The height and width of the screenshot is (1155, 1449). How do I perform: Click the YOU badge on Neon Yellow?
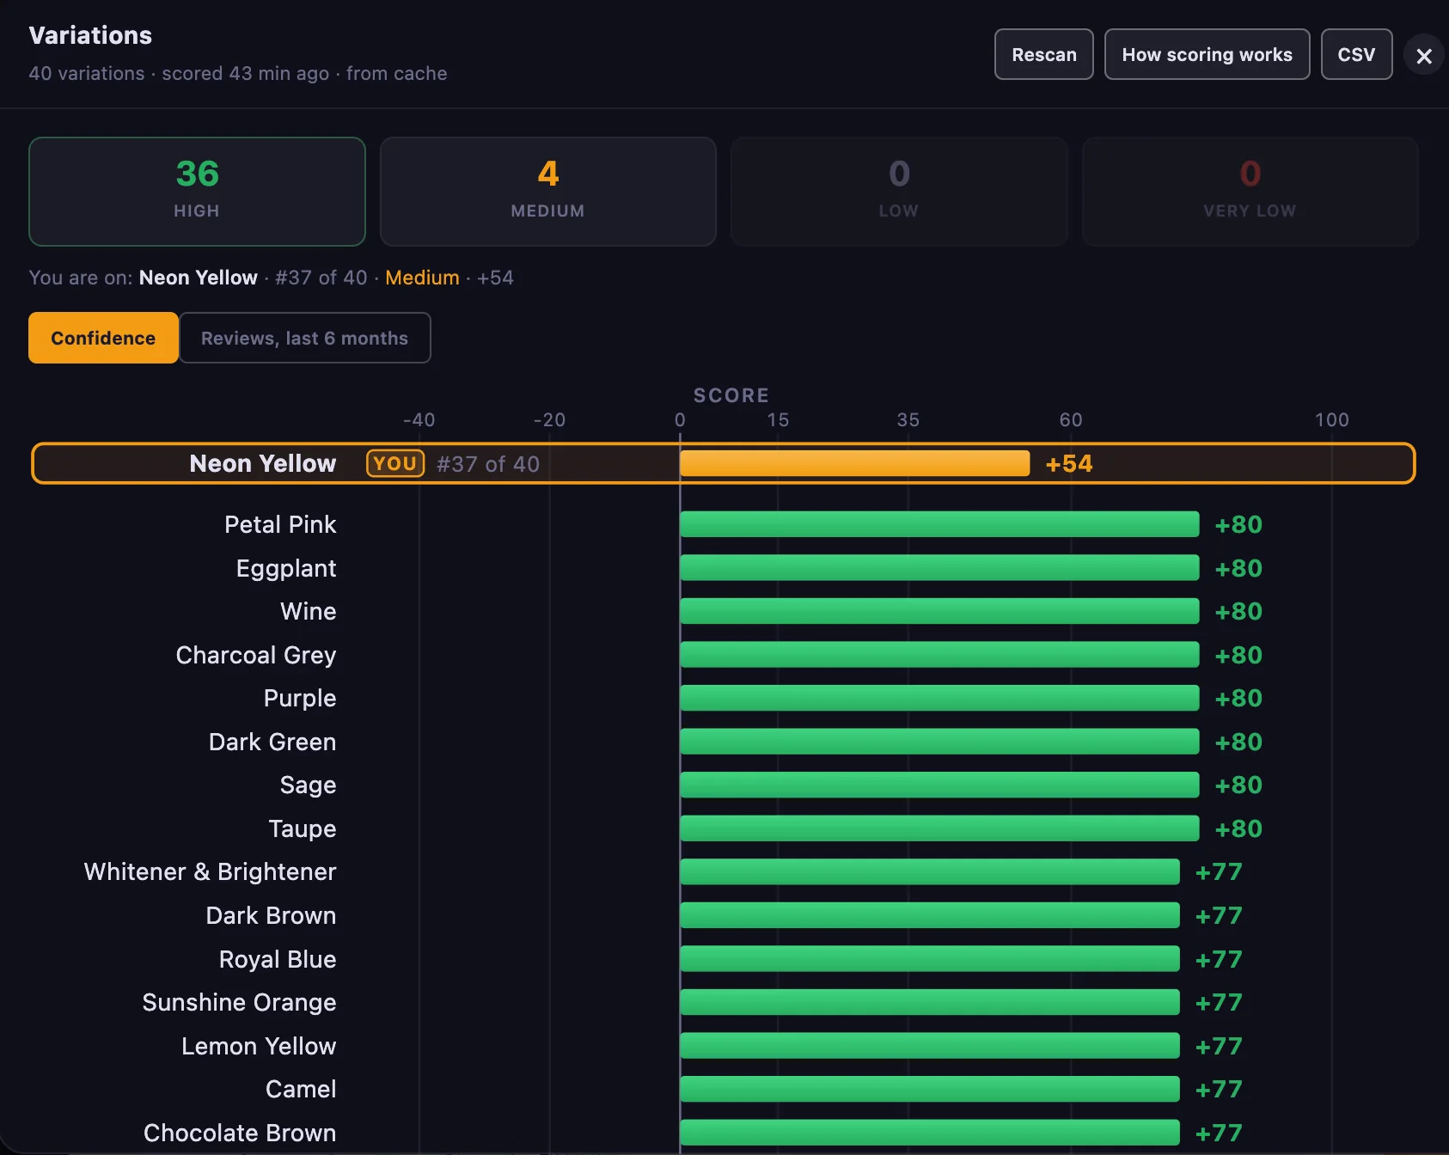(x=395, y=463)
